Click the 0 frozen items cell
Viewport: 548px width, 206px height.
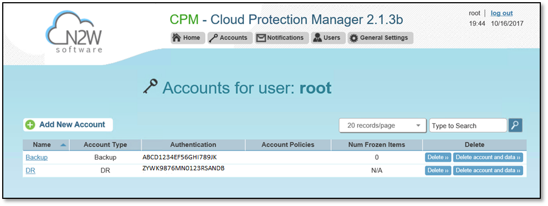(x=377, y=158)
